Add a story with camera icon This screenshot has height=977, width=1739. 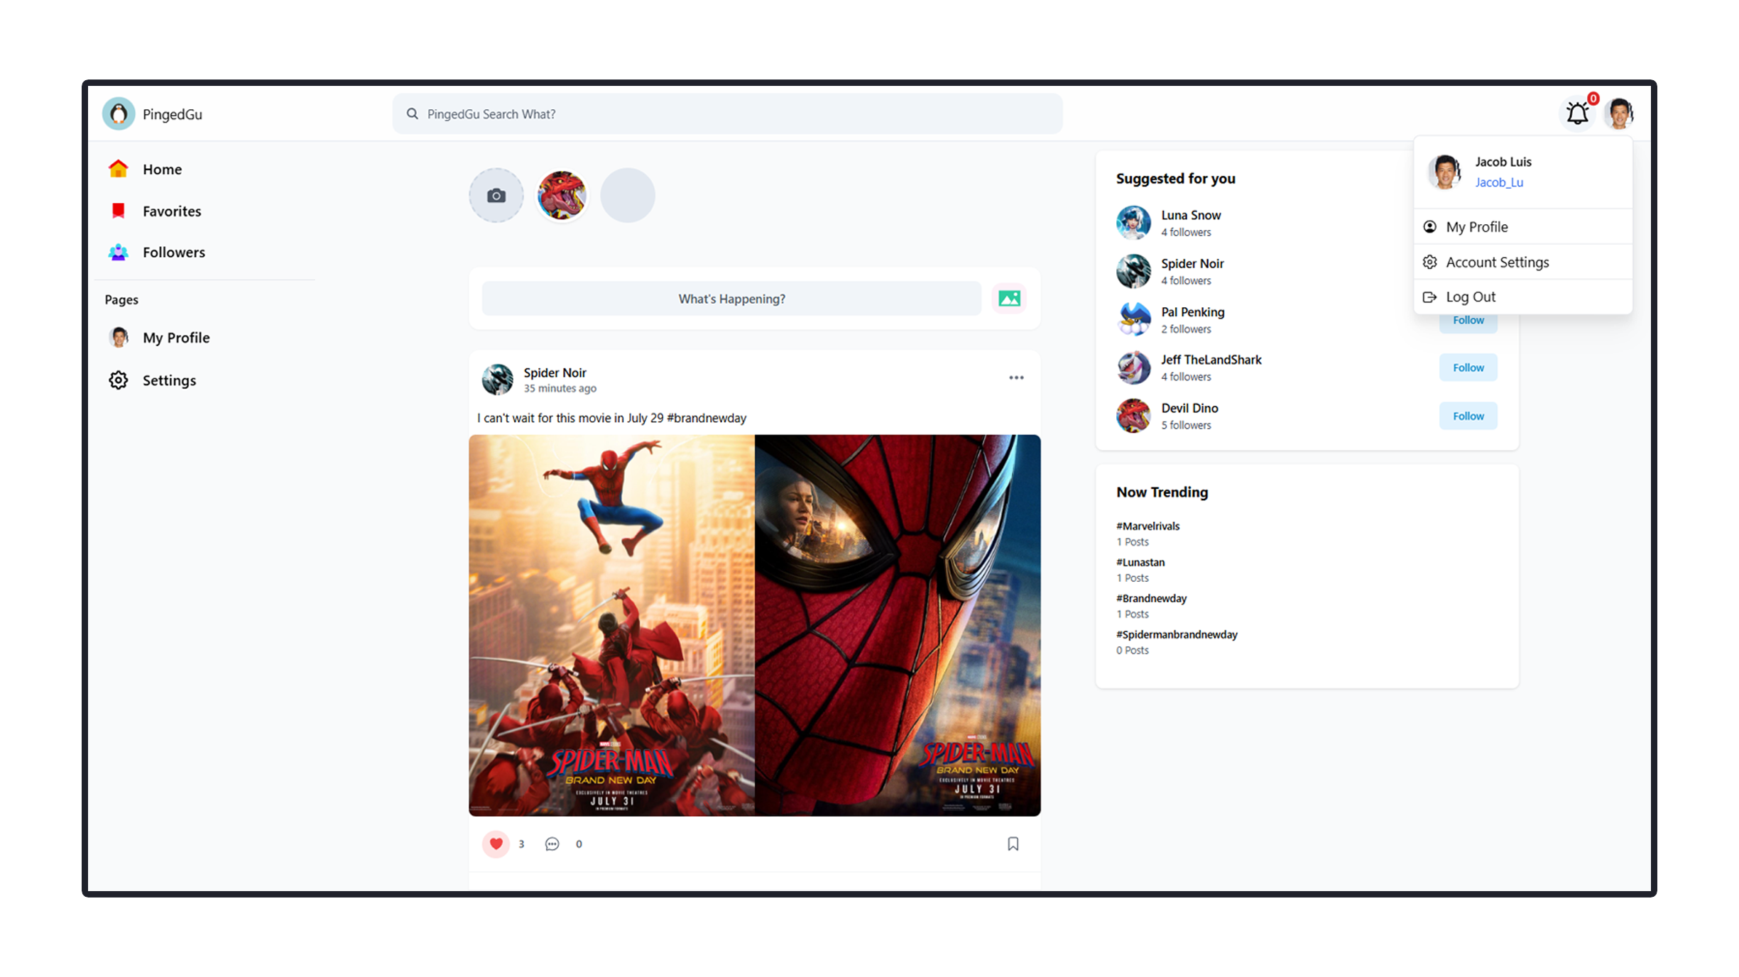[496, 195]
